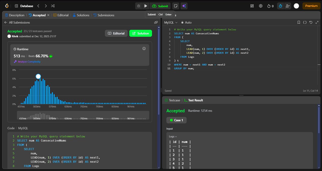Open the Submissions tab

104,15
